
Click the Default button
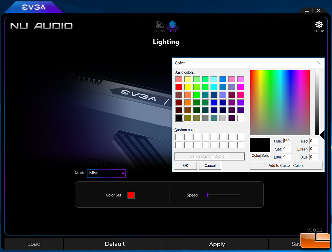115,244
